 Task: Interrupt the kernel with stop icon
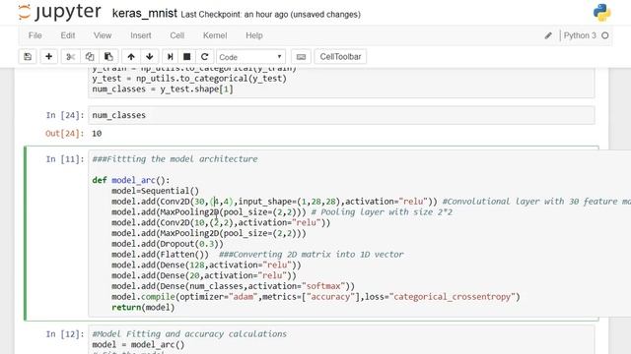(186, 57)
